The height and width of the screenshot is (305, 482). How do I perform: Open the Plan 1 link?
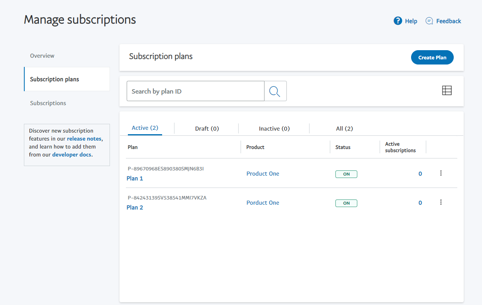(135, 178)
